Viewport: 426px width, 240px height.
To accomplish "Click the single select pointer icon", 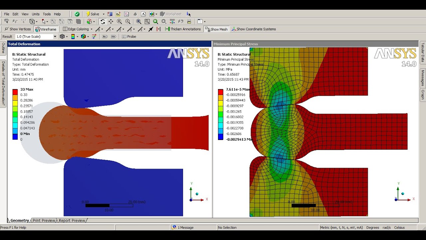I will point(44,21).
